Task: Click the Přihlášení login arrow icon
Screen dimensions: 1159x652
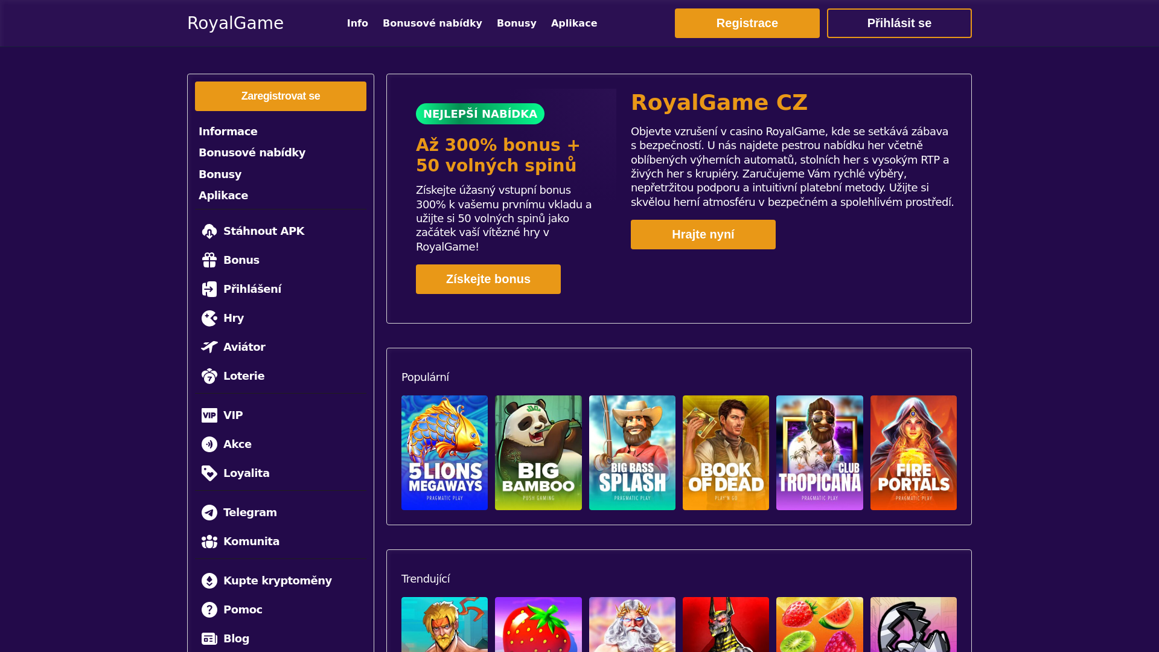Action: click(209, 289)
